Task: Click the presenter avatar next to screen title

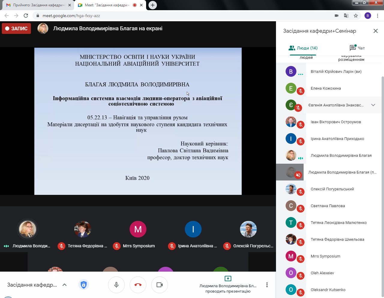Action: point(43,28)
